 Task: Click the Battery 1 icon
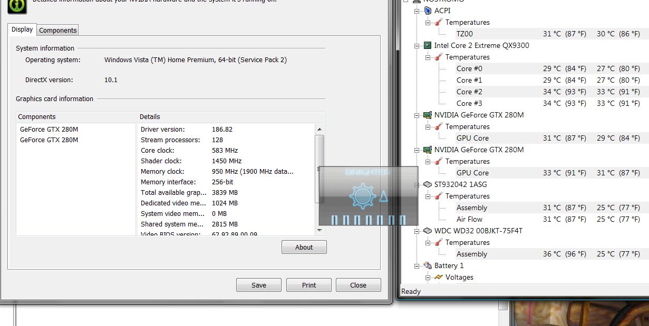428,265
